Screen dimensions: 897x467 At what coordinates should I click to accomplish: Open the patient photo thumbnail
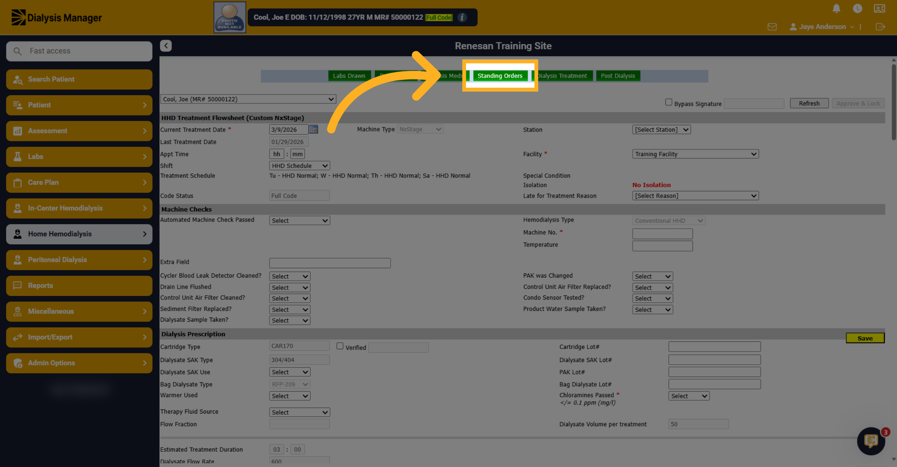[x=229, y=17]
